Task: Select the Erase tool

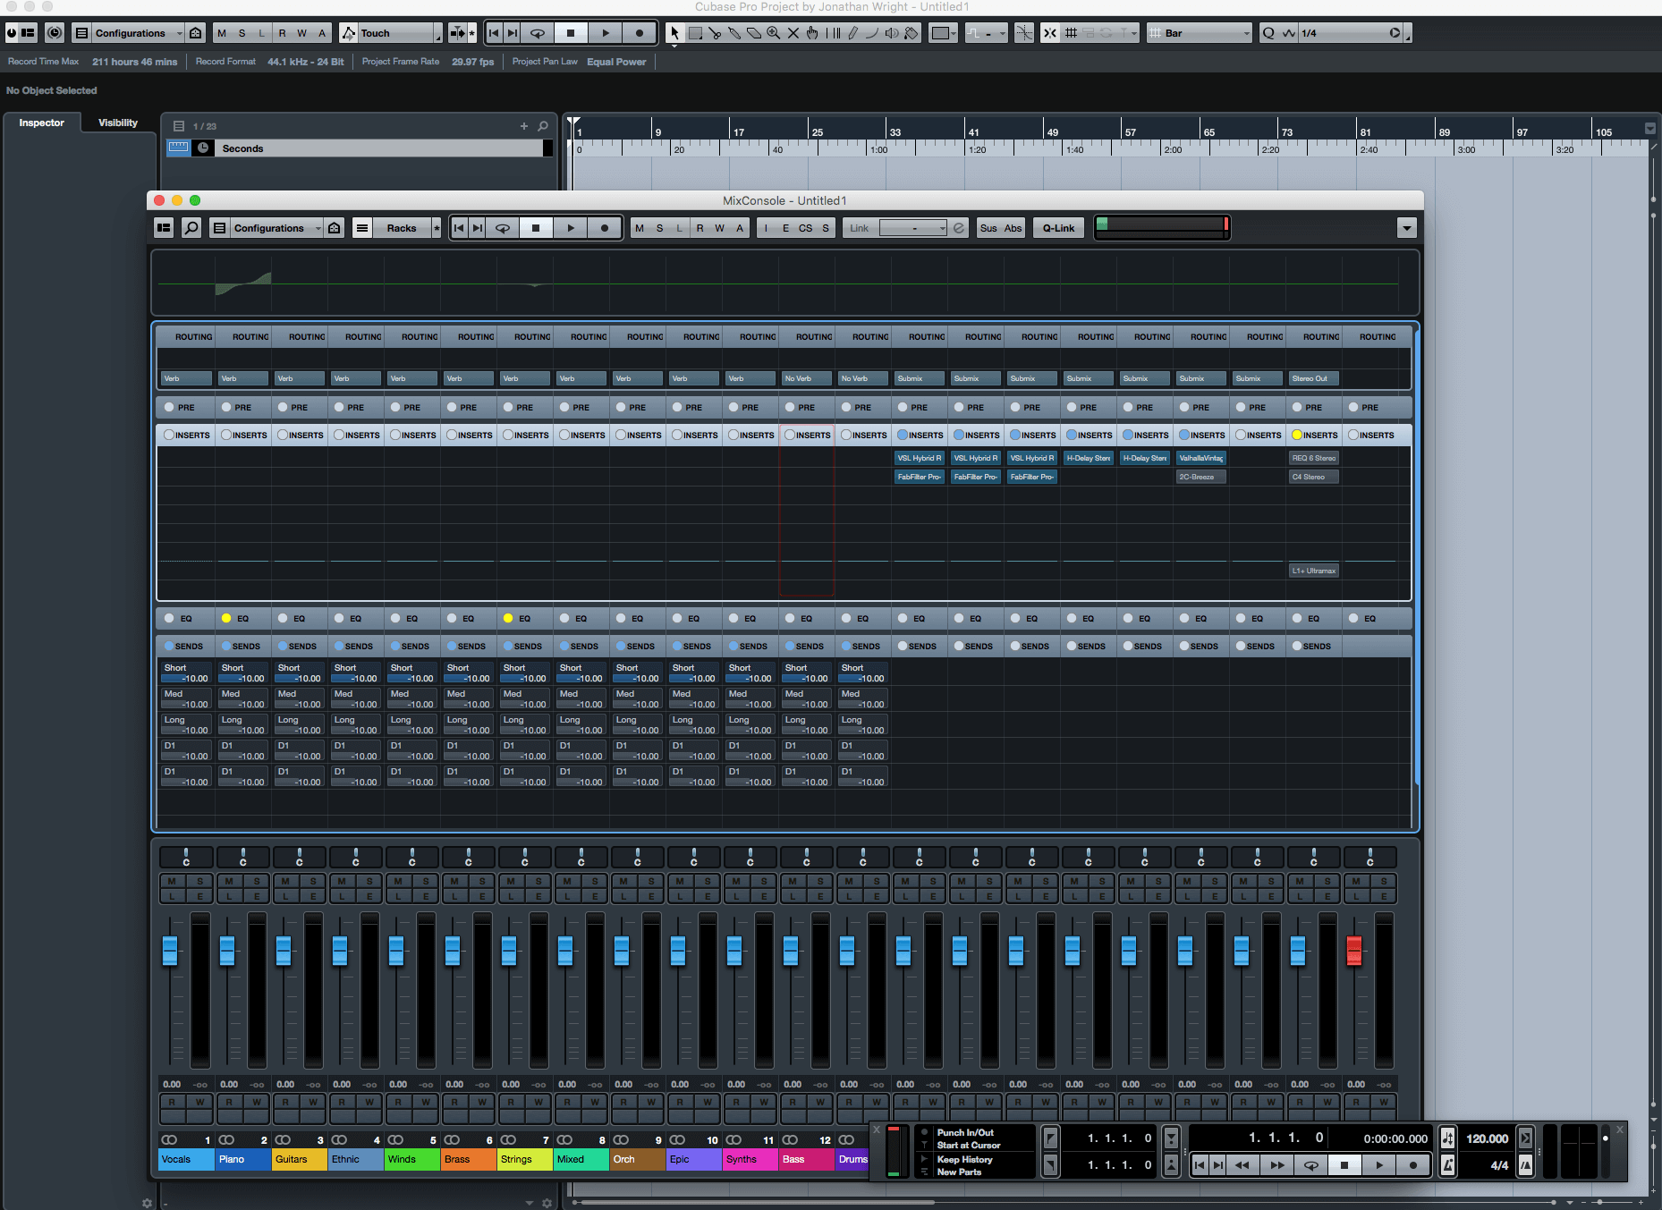Action: coord(754,33)
